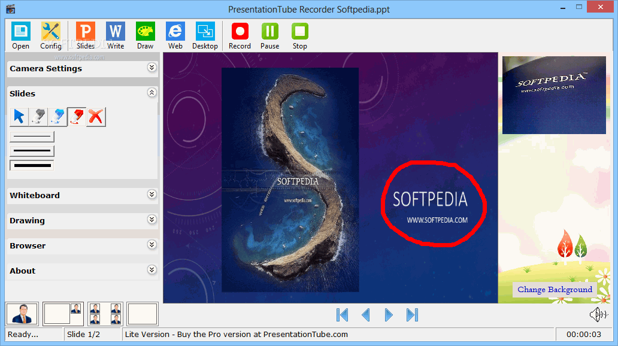Image resolution: width=618 pixels, height=346 pixels.
Task: Choose the Desktop capture mode
Action: click(205, 35)
